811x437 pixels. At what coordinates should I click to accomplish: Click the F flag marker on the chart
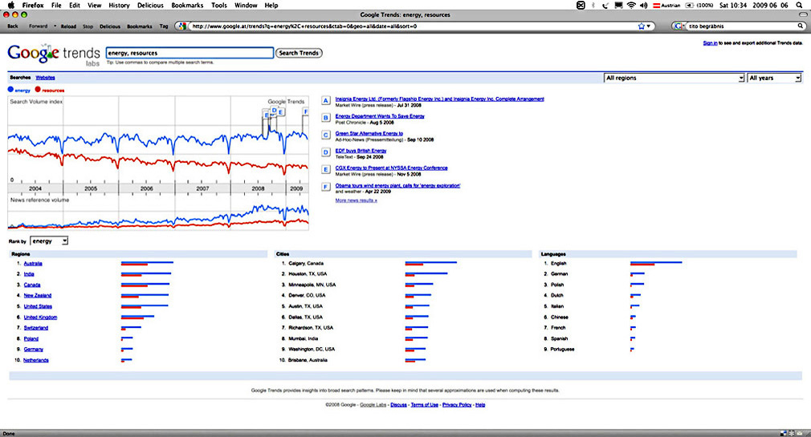tap(306, 111)
